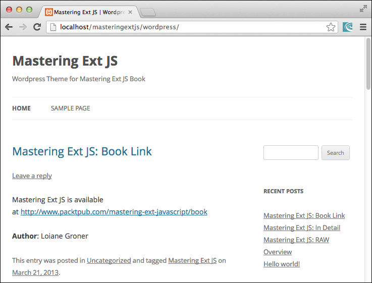Open recent post Mastering Ext JS: RAW
Viewport: 372px width, 283px height.
click(x=296, y=240)
